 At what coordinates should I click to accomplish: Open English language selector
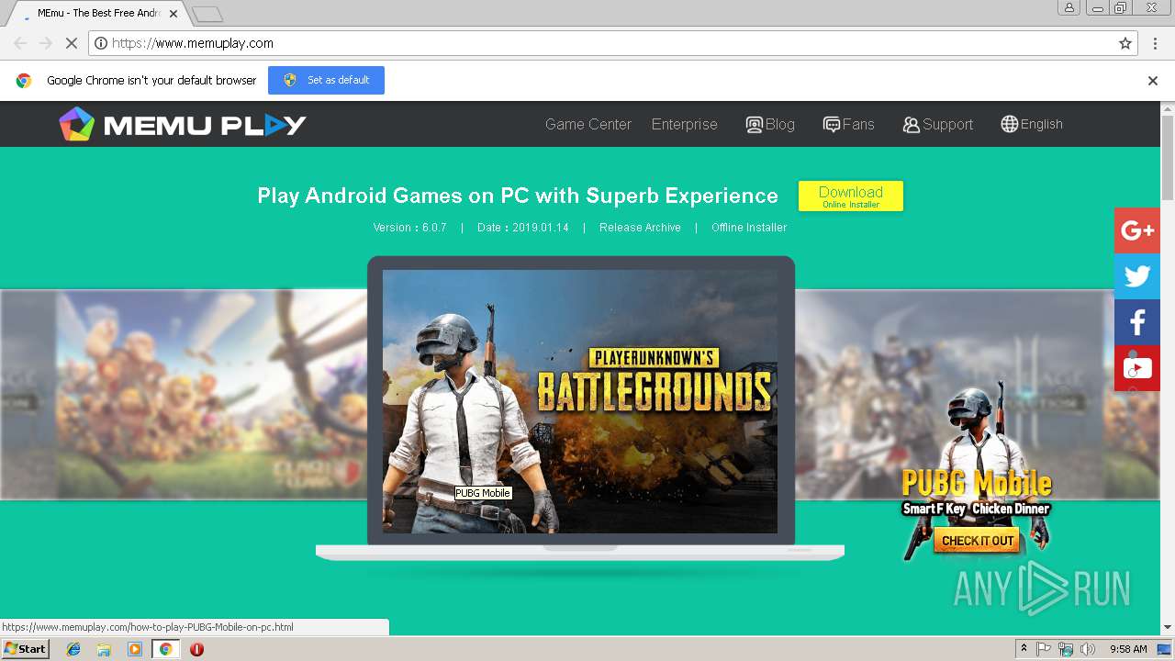point(1032,124)
